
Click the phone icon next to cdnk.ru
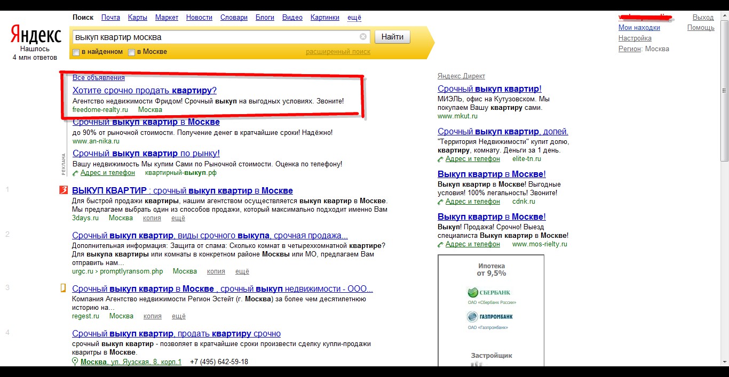click(441, 202)
